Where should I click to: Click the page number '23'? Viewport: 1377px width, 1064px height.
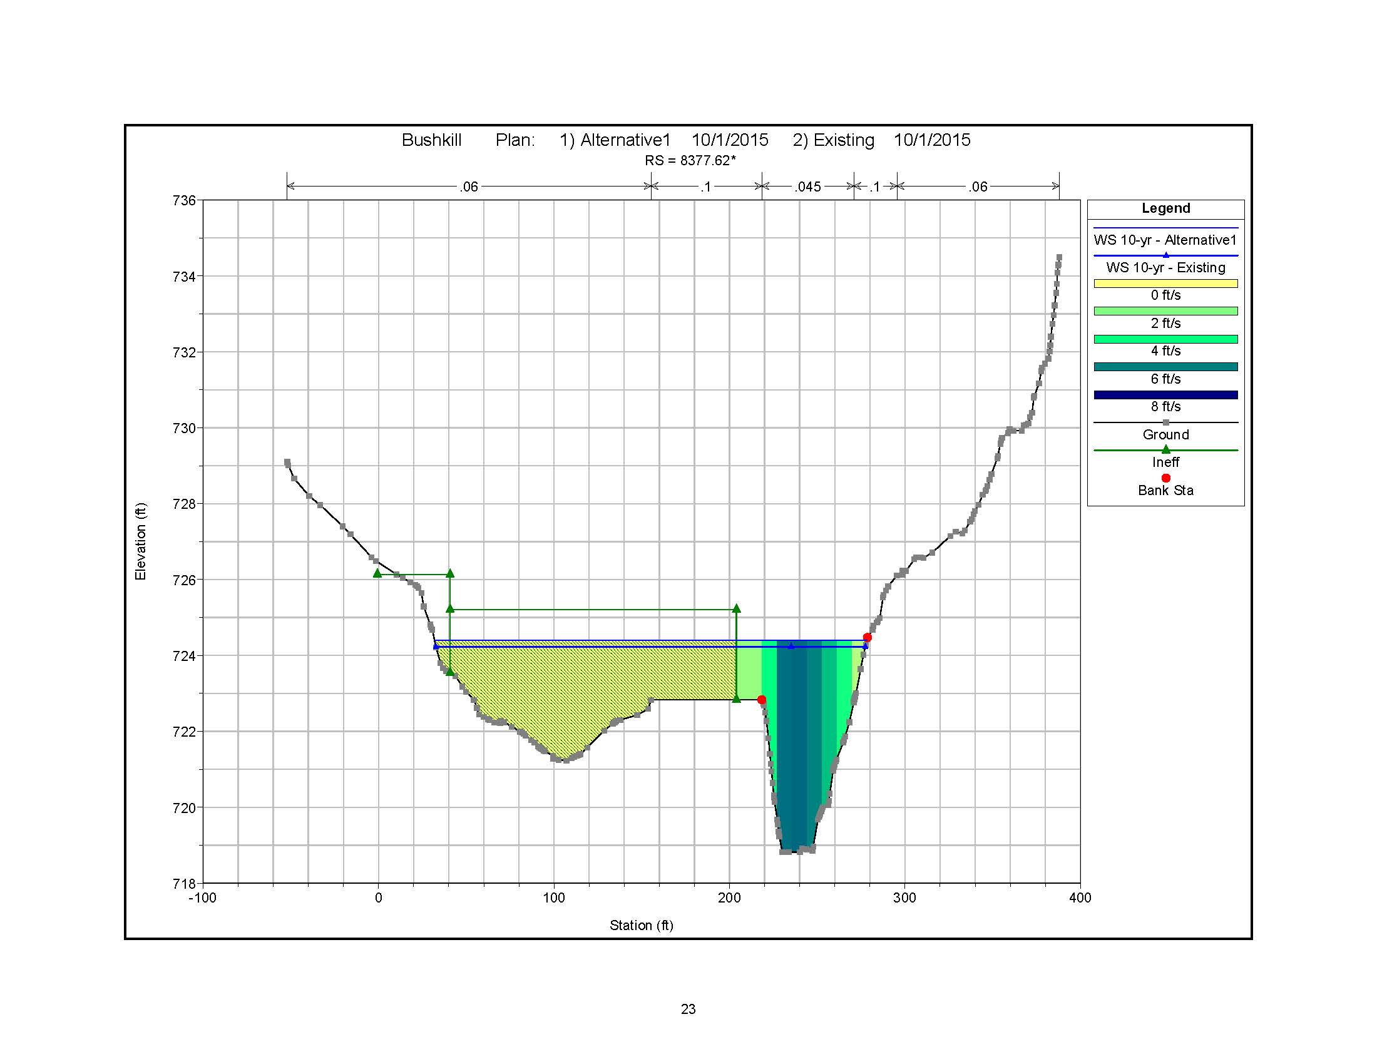coord(688,1009)
